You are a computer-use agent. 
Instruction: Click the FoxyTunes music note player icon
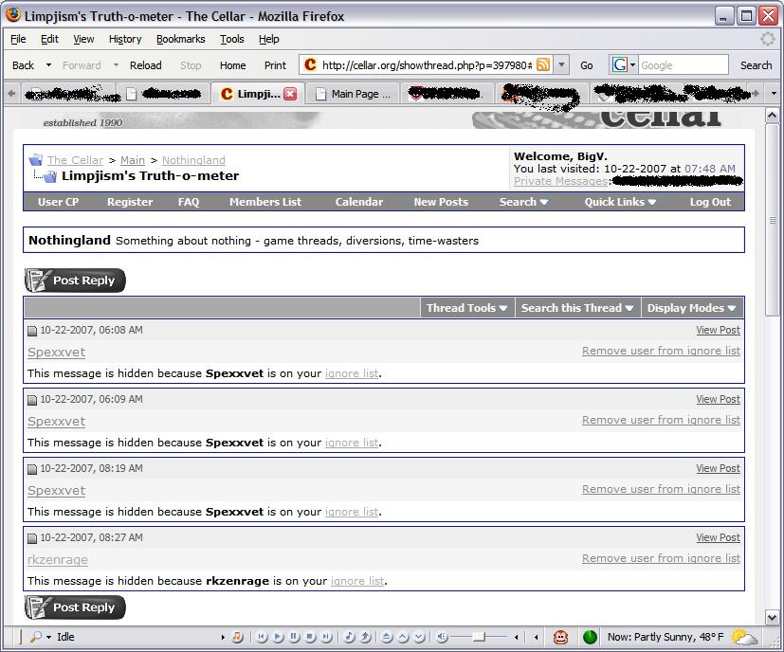coord(238,637)
